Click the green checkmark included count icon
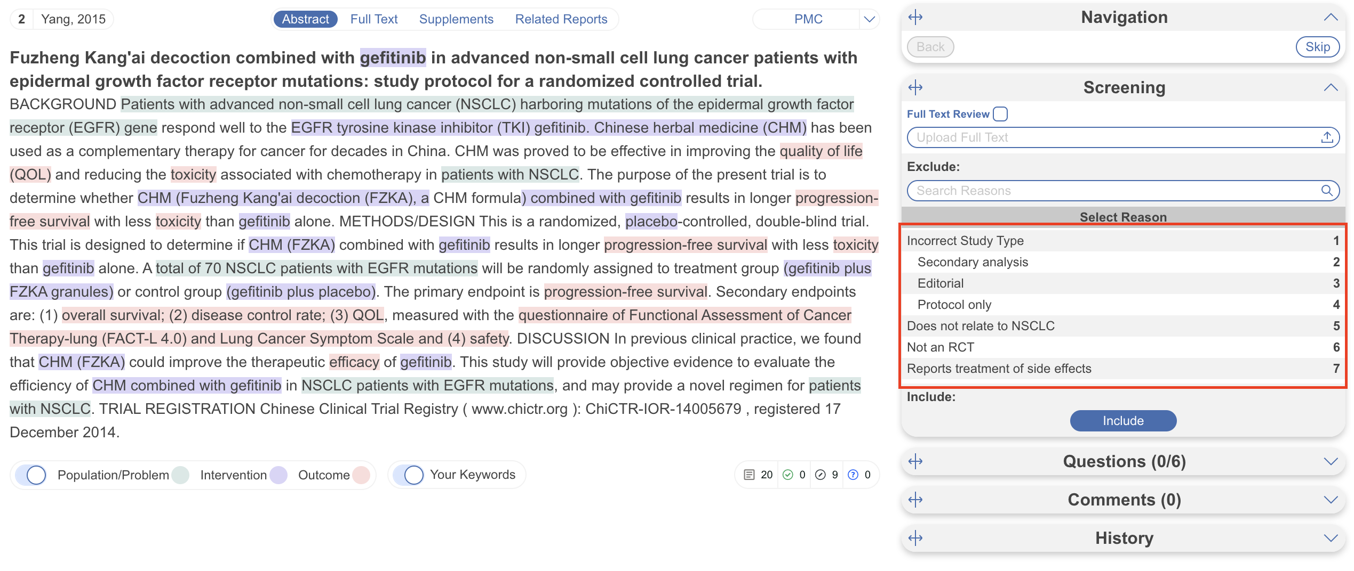This screenshot has width=1354, height=571. (788, 475)
